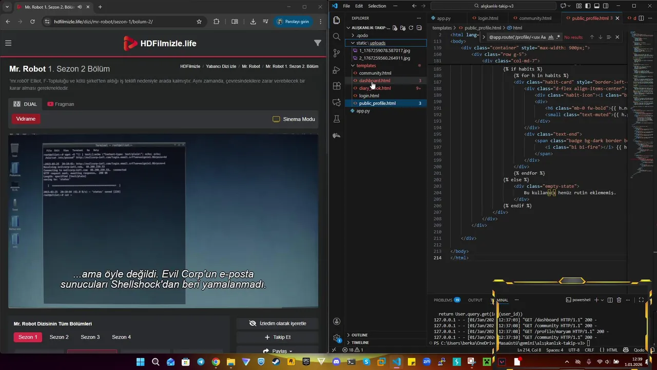
Task: Close the find widget in editor
Action: tap(617, 37)
